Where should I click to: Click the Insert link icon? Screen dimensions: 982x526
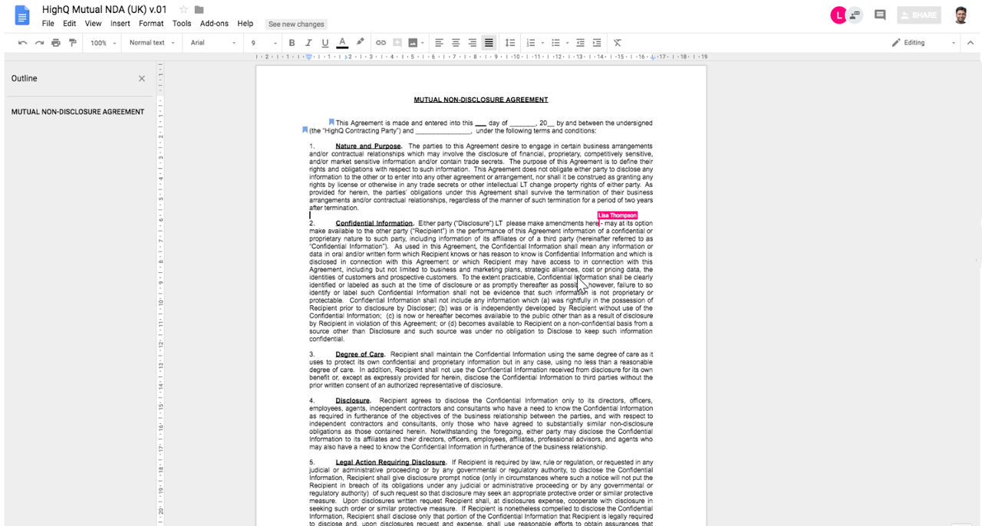click(381, 43)
